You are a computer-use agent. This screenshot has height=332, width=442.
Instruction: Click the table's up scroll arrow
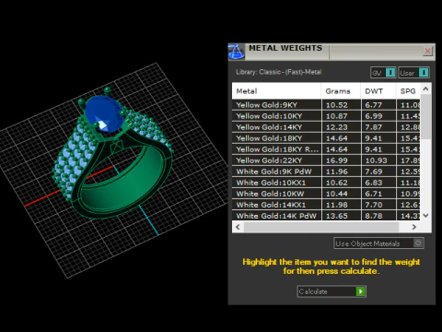click(x=425, y=89)
